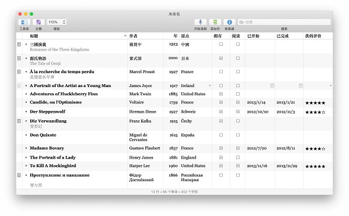The image size is (349, 216).
Task: Click faded note icon for Portrait of the Artist row
Action: [19, 85]
